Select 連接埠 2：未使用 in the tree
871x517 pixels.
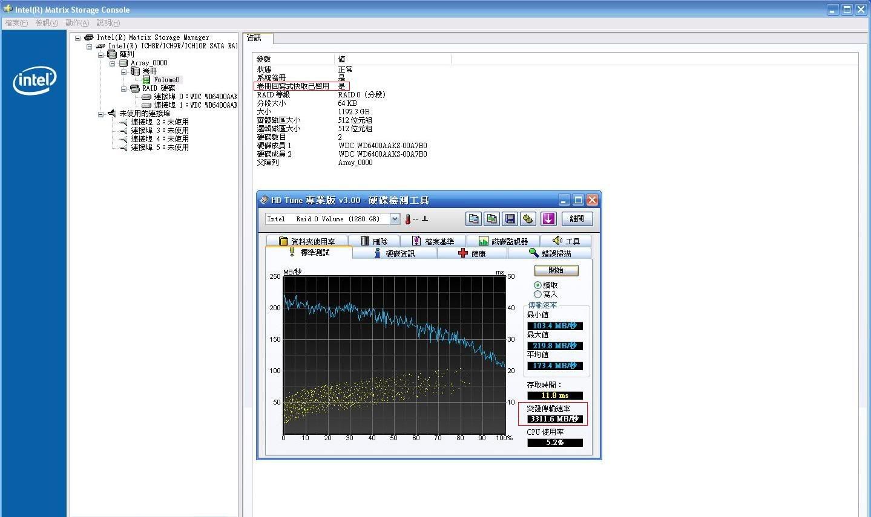pos(160,122)
